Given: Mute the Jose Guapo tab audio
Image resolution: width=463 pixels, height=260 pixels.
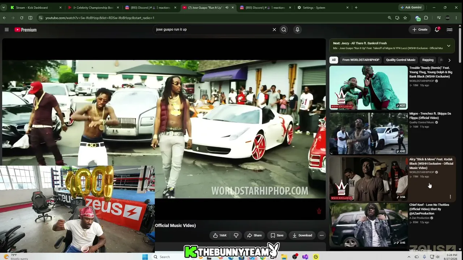Looking at the screenshot, I should tap(227, 7).
